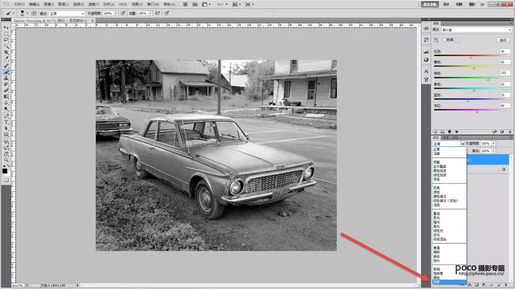Toggle tablet pressure for size
This screenshot has width=515, height=289.
167,14
